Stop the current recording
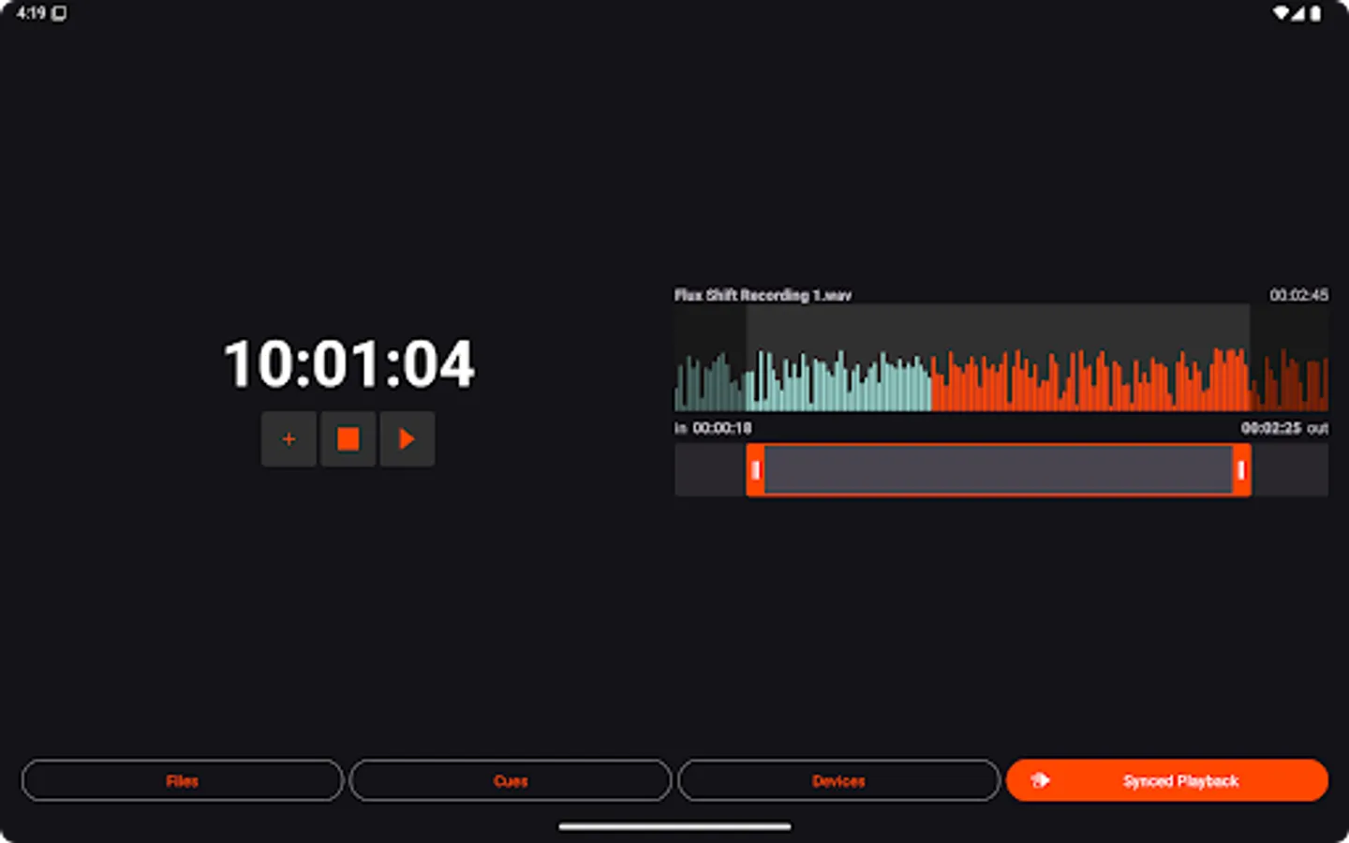The height and width of the screenshot is (843, 1349). 348,438
